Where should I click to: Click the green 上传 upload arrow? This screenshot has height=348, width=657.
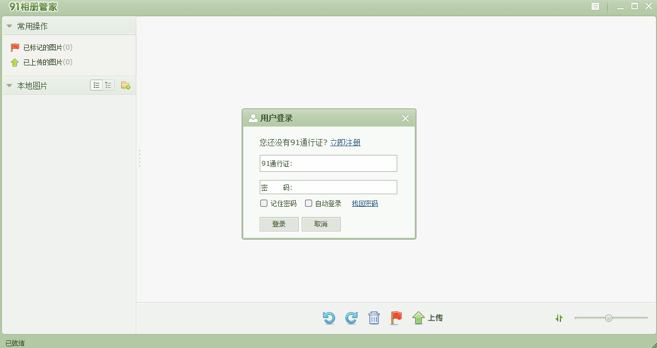(418, 317)
